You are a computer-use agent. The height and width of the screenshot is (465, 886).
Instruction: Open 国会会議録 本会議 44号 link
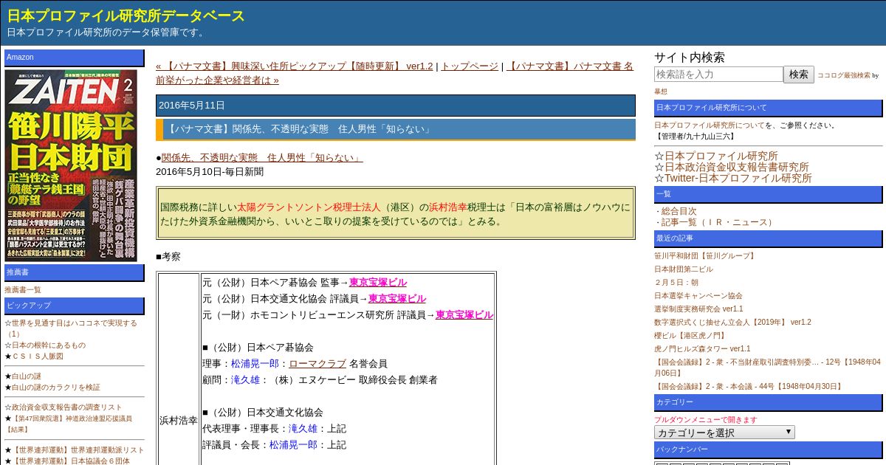pos(749,386)
